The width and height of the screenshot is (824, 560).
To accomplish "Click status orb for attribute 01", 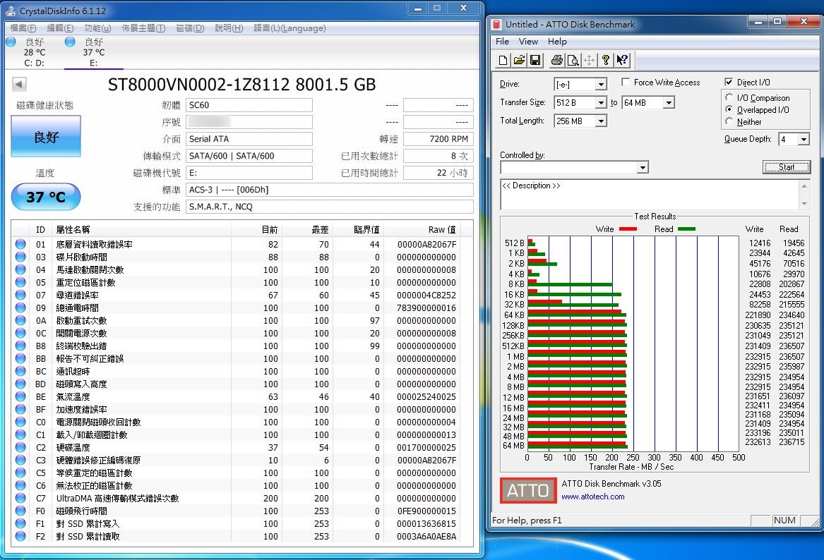I will click(x=20, y=244).
